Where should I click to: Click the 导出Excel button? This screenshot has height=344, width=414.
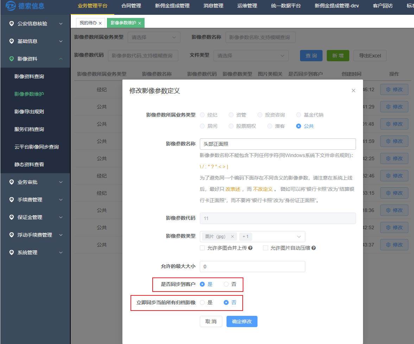click(x=370, y=56)
